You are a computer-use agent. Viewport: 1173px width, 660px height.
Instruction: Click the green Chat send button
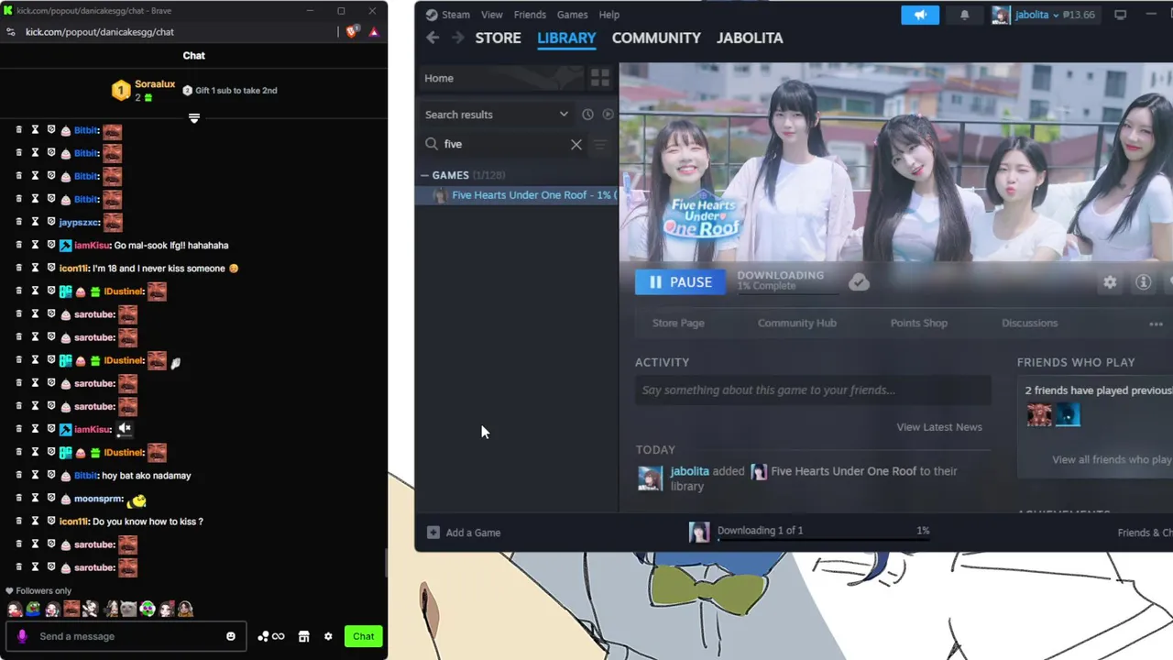click(x=364, y=636)
